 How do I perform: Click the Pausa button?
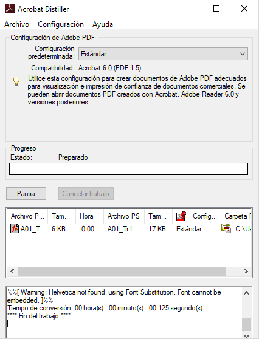(x=26, y=194)
